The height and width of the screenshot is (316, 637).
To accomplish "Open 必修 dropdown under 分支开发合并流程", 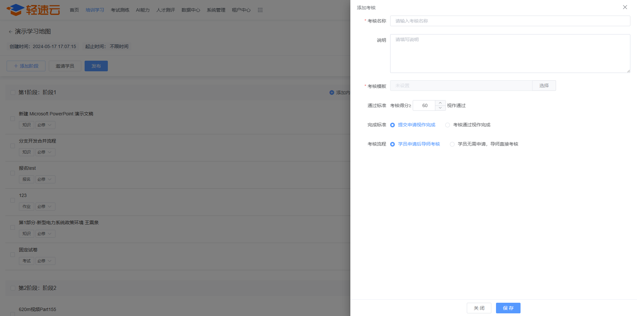I will click(x=45, y=152).
